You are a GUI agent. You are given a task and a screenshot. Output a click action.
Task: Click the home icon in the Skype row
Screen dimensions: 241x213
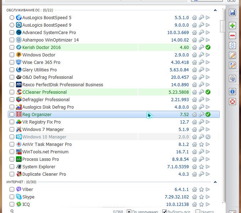coord(195,197)
